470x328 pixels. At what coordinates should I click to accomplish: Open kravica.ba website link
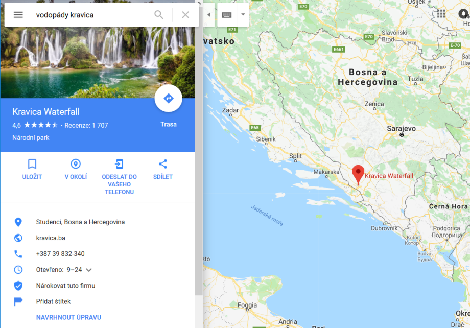point(51,238)
